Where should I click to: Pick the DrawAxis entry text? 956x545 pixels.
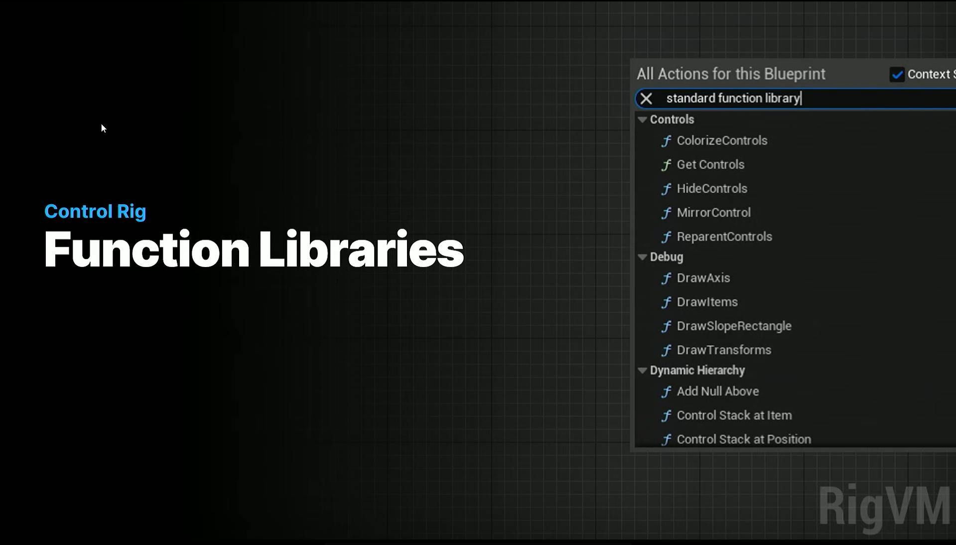coord(703,278)
